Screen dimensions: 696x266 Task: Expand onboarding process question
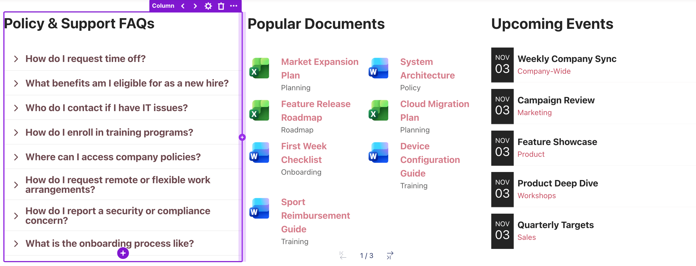(x=123, y=243)
